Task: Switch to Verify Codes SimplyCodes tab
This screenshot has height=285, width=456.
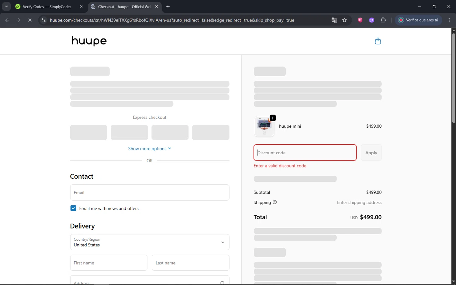Action: coord(47,7)
